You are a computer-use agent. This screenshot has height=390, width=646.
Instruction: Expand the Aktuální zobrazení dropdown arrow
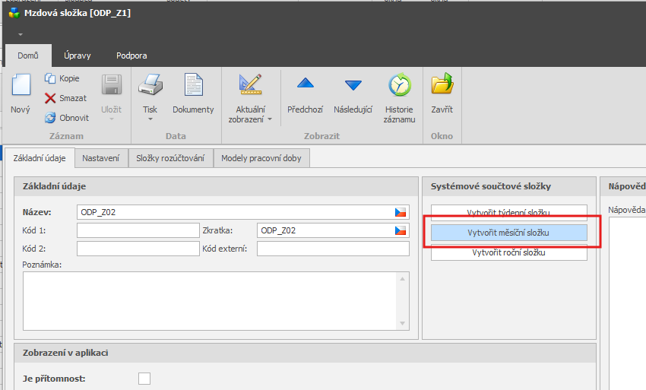pyautogui.click(x=270, y=119)
